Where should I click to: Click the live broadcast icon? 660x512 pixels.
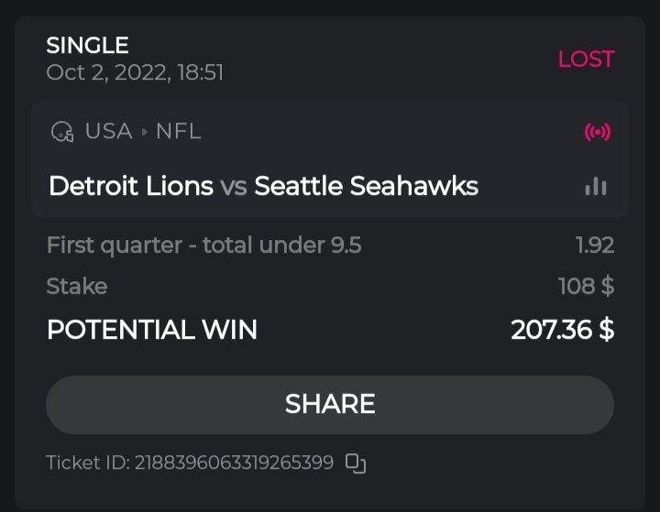point(597,132)
